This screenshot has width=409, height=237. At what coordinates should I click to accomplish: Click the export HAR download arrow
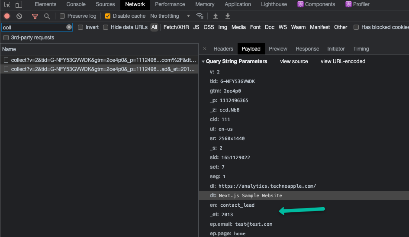point(228,16)
